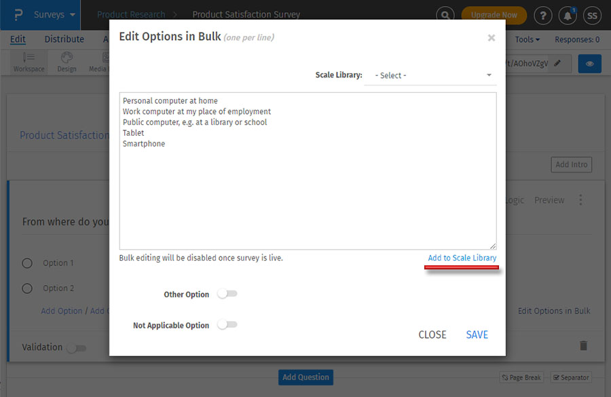Image resolution: width=611 pixels, height=397 pixels.
Task: Select the Workspace toolbar icon
Action: click(29, 62)
